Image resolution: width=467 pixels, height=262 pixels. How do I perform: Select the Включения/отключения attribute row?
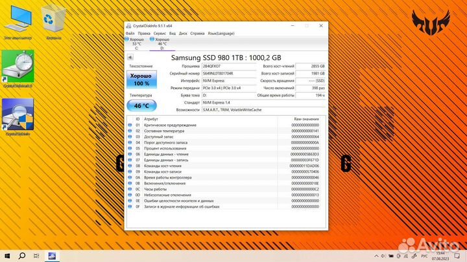[224, 183]
